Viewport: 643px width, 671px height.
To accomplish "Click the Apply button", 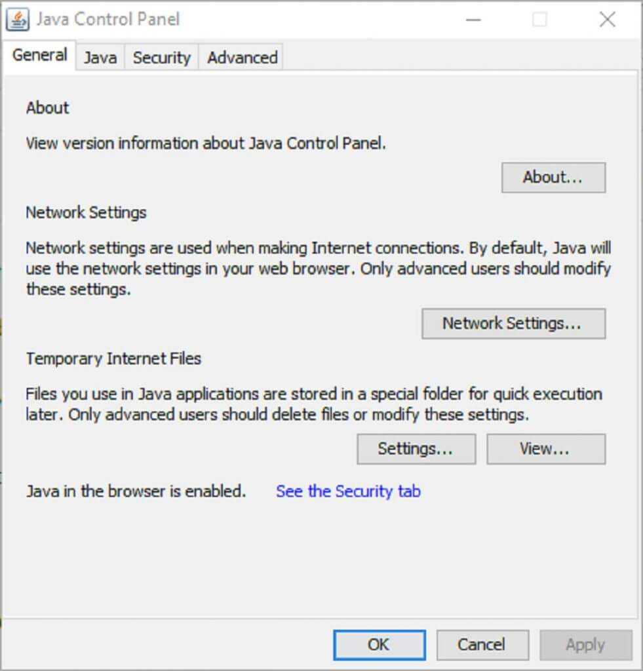I will coord(585,645).
